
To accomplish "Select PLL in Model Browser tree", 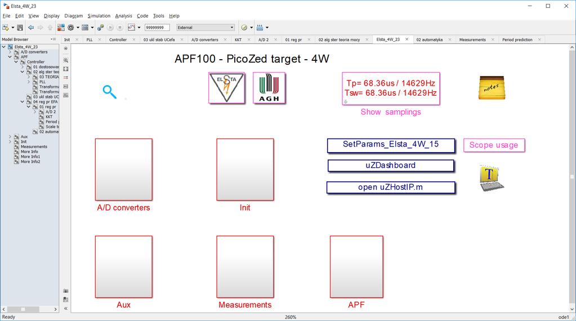I will (x=42, y=82).
